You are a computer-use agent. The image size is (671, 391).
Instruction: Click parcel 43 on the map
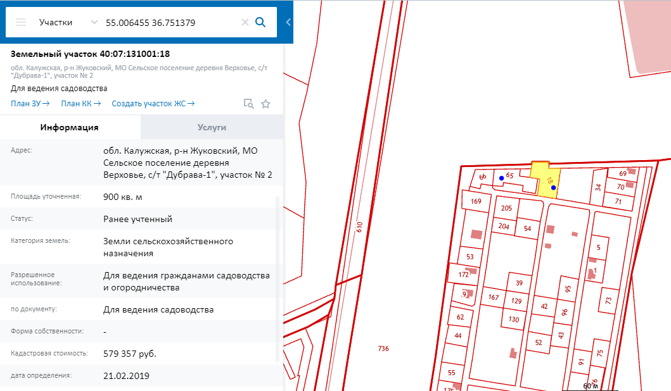(x=561, y=335)
